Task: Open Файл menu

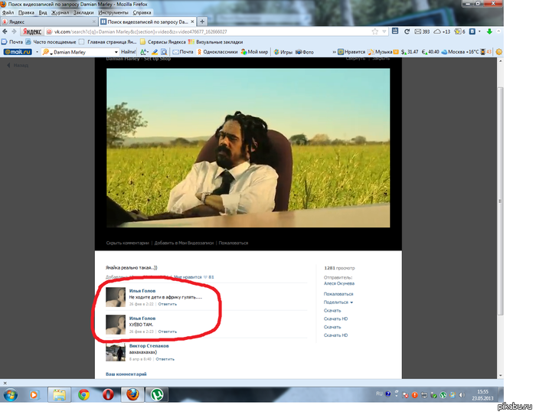Action: (x=8, y=13)
